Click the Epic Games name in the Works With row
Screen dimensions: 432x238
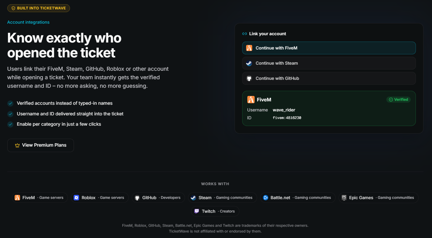pyautogui.click(x=361, y=198)
